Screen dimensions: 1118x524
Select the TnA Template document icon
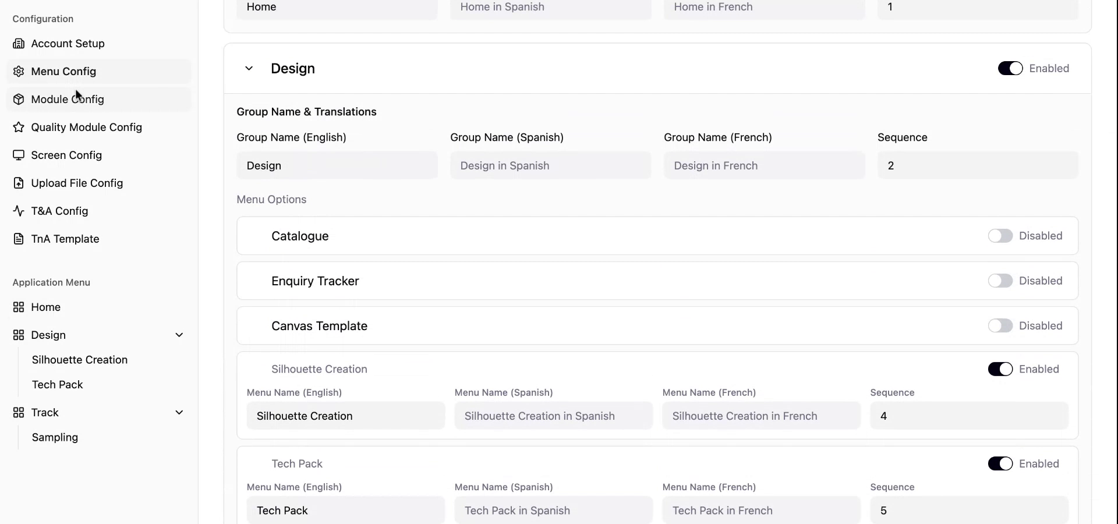pos(19,239)
